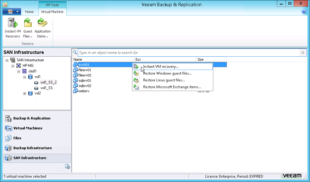Viewport: 310px width, 182px height.
Task: Select vol2 volume tree item
Action: click(x=38, y=93)
